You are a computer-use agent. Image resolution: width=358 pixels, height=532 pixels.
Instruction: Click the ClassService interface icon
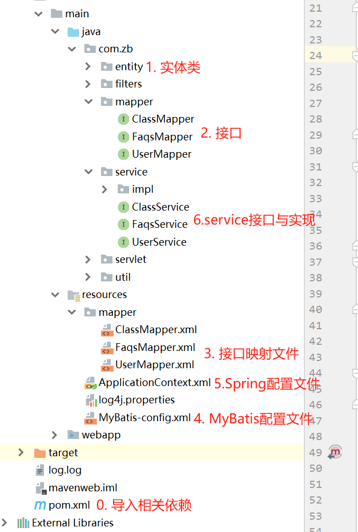pos(124,207)
